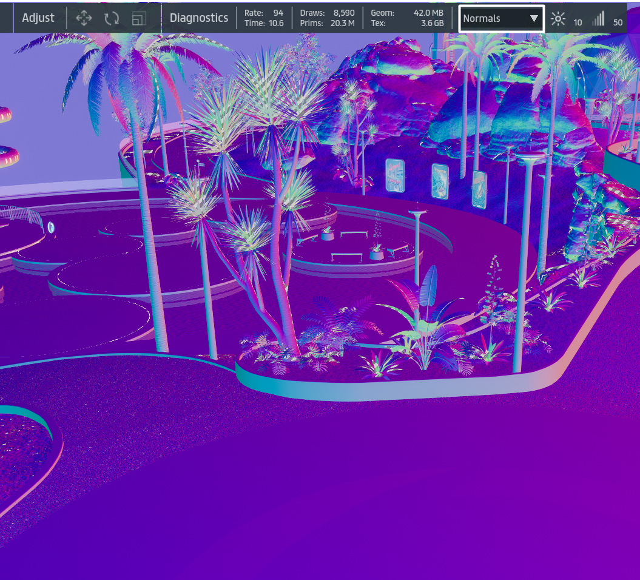The height and width of the screenshot is (580, 640).
Task: Click the Draws and Prims readout
Action: click(x=327, y=18)
